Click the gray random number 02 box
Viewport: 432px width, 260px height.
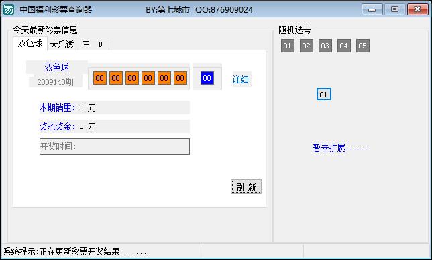click(x=306, y=46)
